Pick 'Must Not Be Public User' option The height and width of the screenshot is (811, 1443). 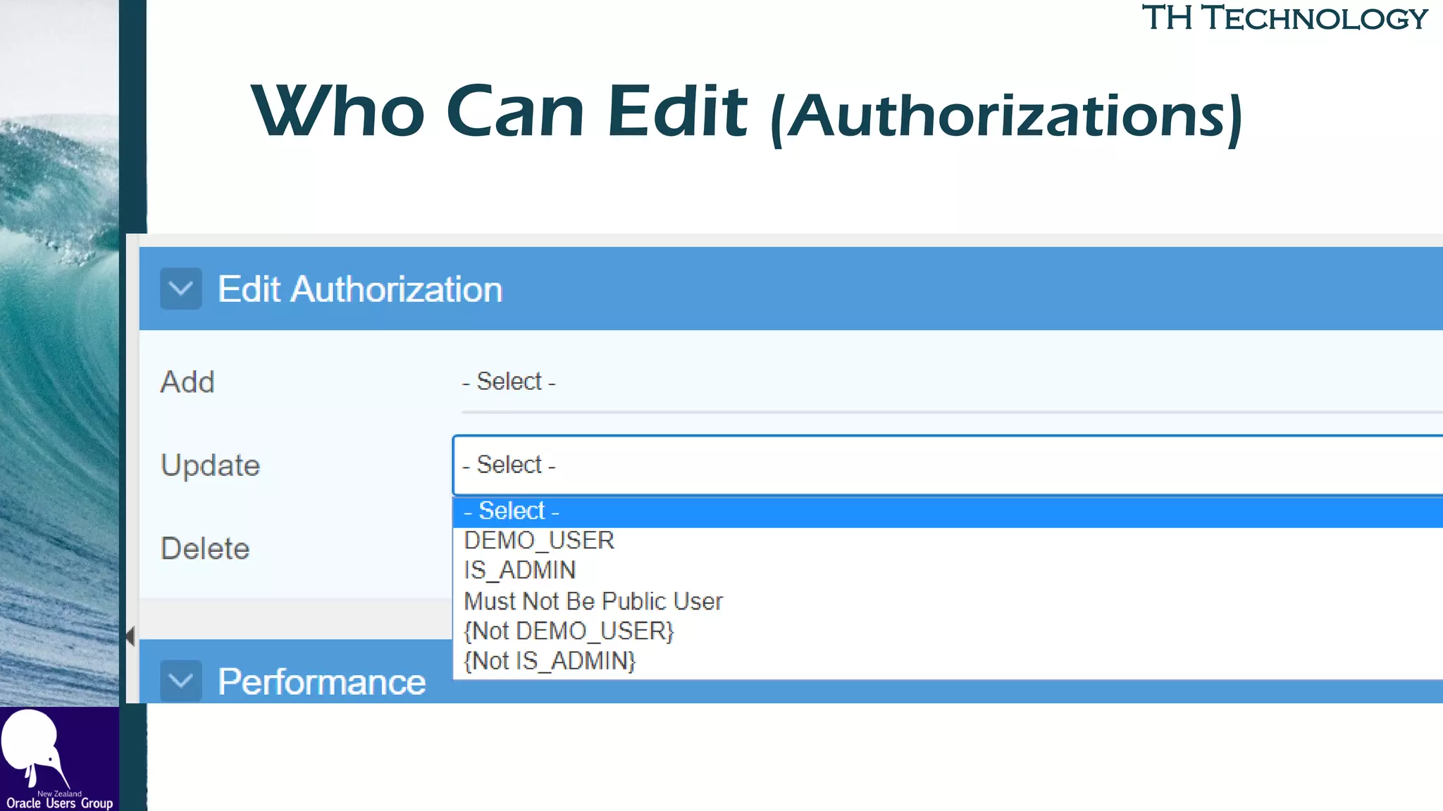click(x=948, y=601)
